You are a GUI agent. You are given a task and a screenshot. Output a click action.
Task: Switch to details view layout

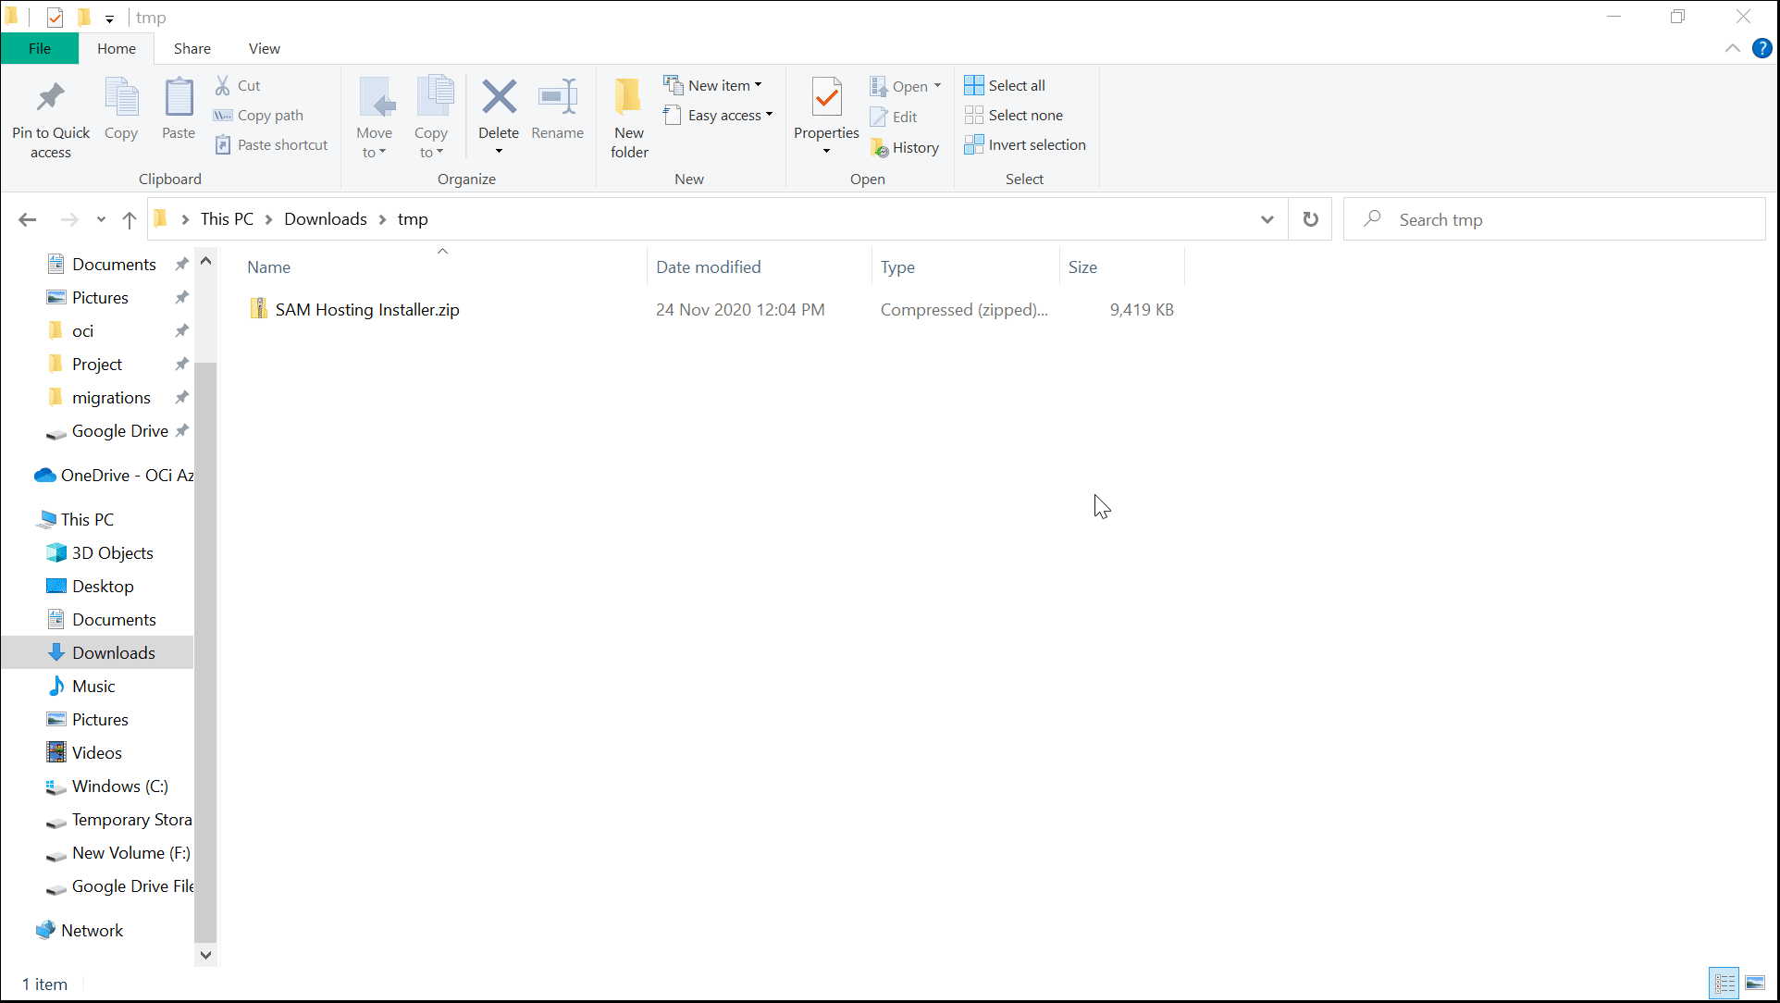tap(1724, 983)
